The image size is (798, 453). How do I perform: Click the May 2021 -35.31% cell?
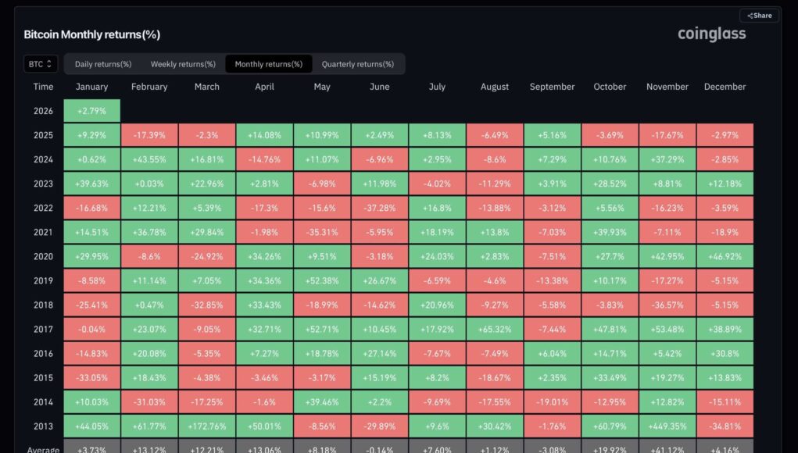(x=322, y=232)
